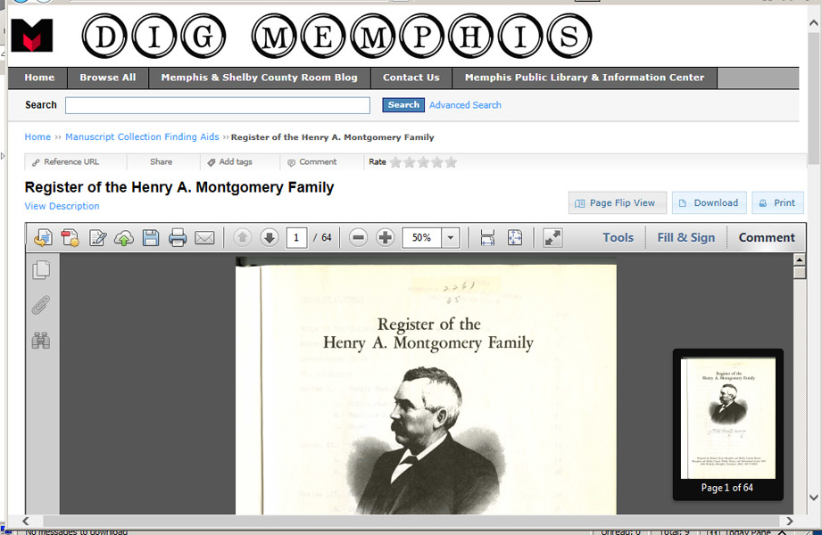822x535 pixels.
Task: Click the site search text box
Action: 218,105
